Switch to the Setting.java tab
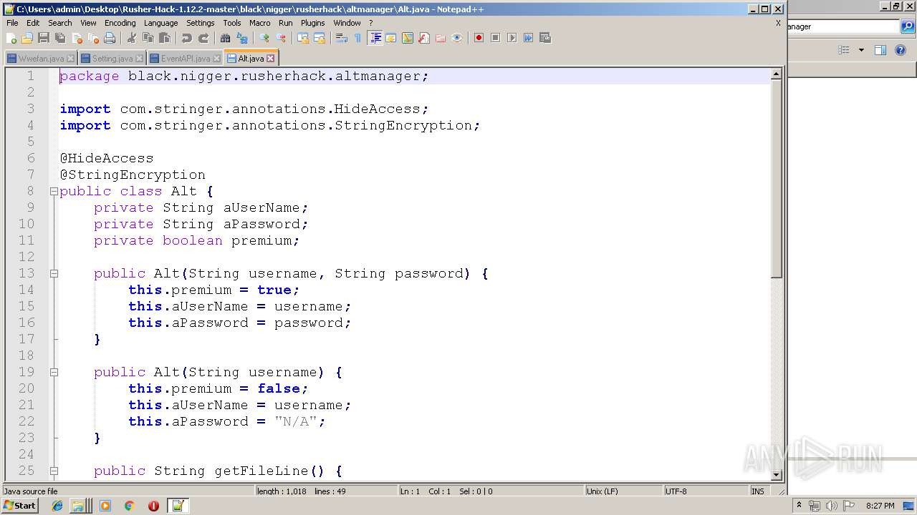The image size is (917, 515). point(112,59)
